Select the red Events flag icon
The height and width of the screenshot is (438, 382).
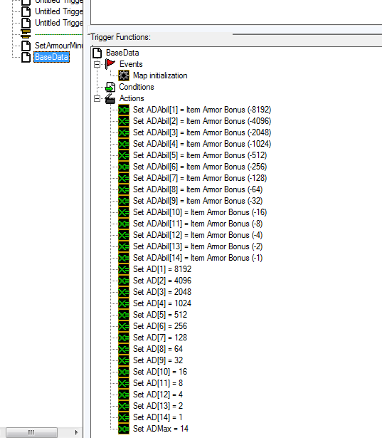pyautogui.click(x=110, y=64)
